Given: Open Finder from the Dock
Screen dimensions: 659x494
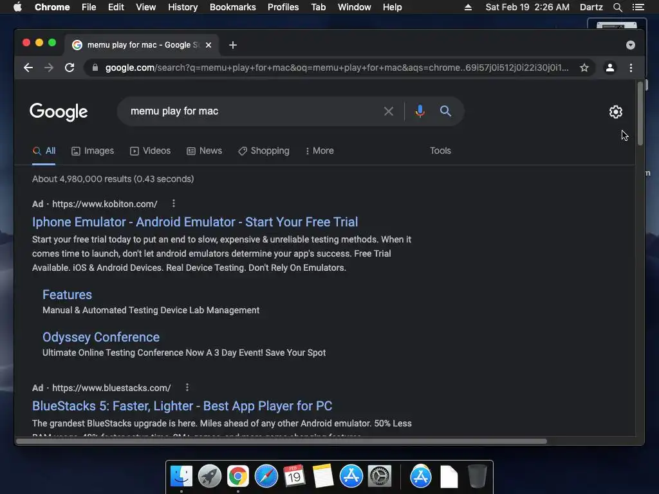Looking at the screenshot, I should [181, 477].
